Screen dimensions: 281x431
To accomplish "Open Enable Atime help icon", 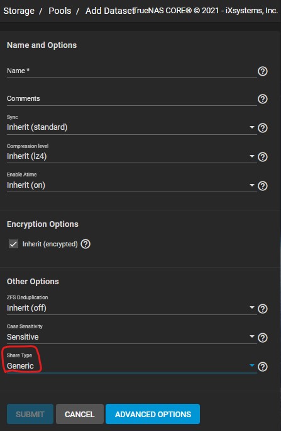I will coord(263,186).
